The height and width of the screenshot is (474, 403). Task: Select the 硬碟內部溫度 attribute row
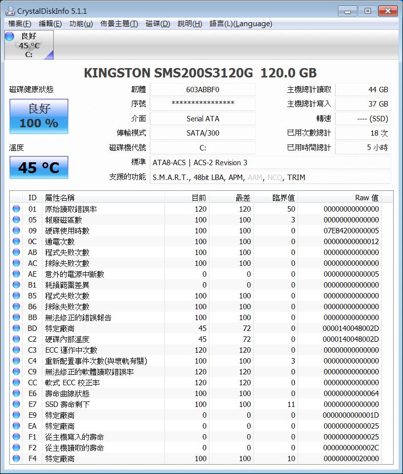tap(201, 339)
